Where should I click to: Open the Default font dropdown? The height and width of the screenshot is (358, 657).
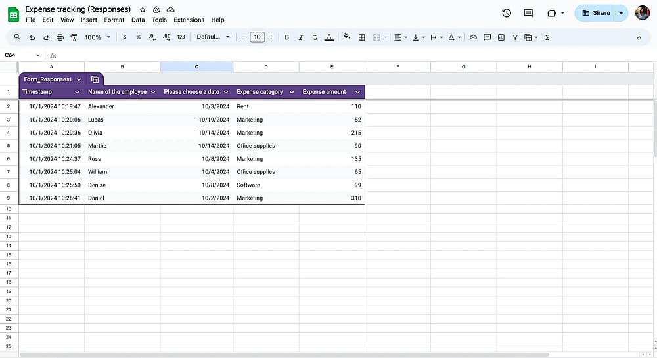click(x=213, y=37)
